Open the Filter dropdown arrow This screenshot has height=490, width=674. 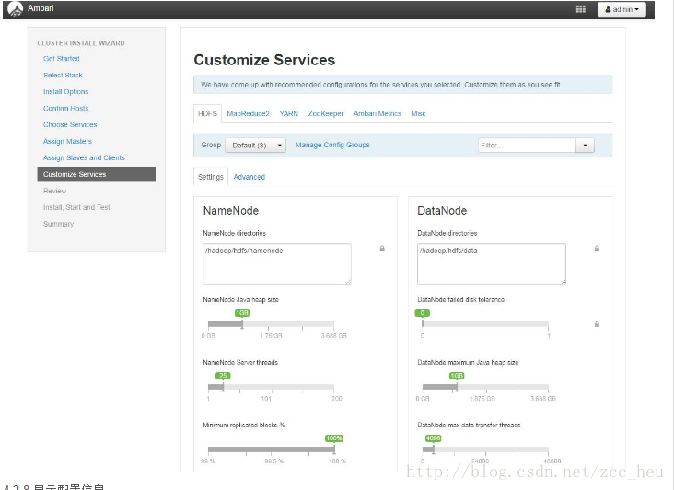tap(585, 146)
